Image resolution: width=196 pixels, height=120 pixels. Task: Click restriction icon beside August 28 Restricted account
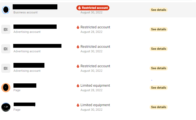click(78, 27)
